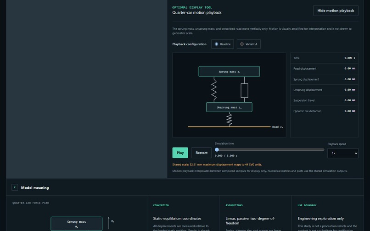Image resolution: width=370 pixels, height=231 pixels.
Task: Click the ASSUMPTIONS label
Action: click(x=234, y=205)
